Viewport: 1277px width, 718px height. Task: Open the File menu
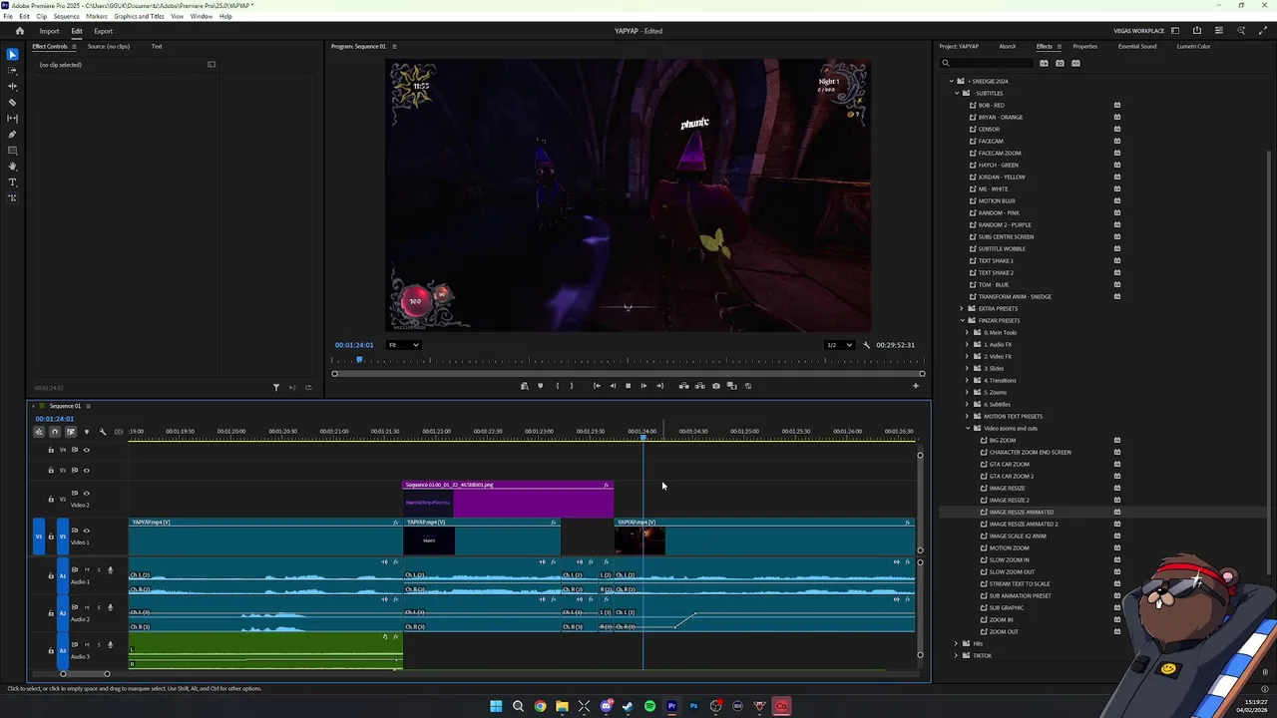[x=8, y=17]
